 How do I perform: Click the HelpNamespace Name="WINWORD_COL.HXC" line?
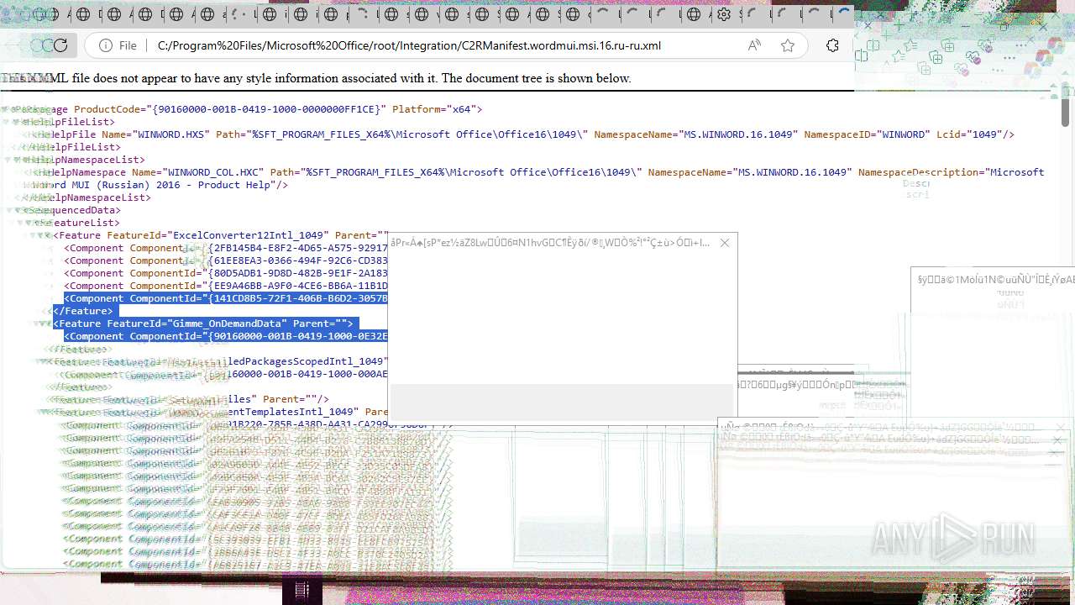coord(537,172)
